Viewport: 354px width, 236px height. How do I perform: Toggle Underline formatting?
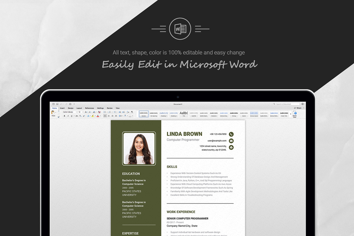(x=72, y=116)
